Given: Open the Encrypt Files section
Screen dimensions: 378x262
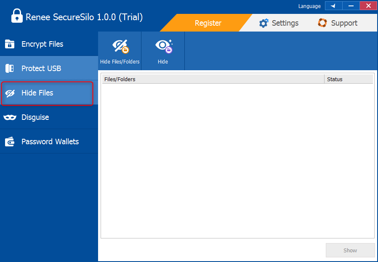Looking at the screenshot, I should click(49, 44).
